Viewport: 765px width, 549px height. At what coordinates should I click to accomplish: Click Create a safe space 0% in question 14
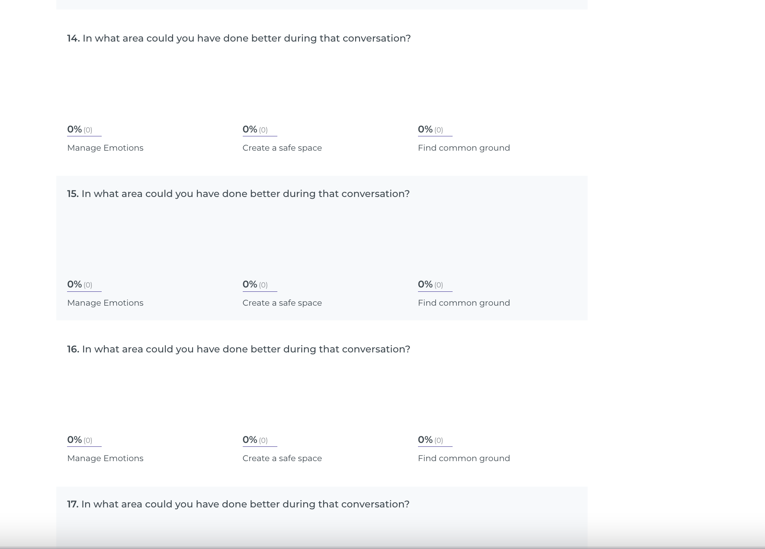pos(250,129)
